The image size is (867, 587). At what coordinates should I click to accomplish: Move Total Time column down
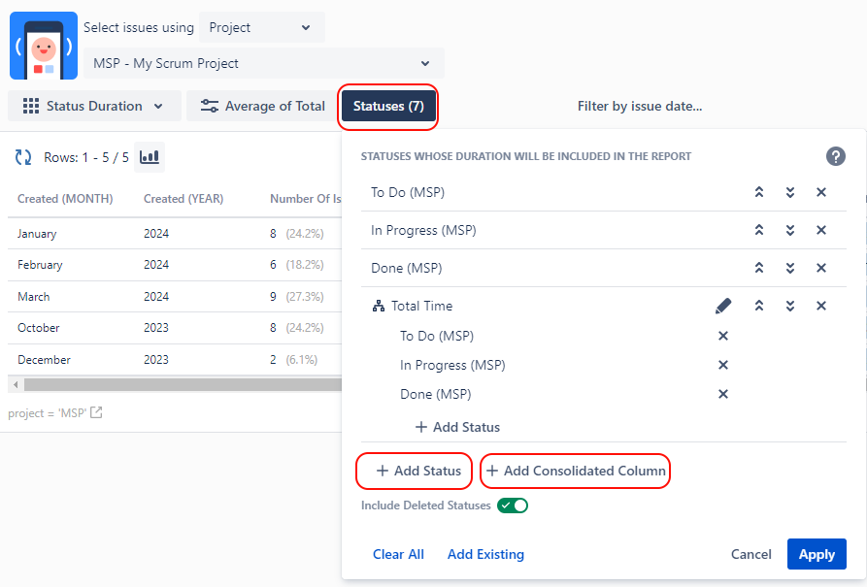[790, 306]
